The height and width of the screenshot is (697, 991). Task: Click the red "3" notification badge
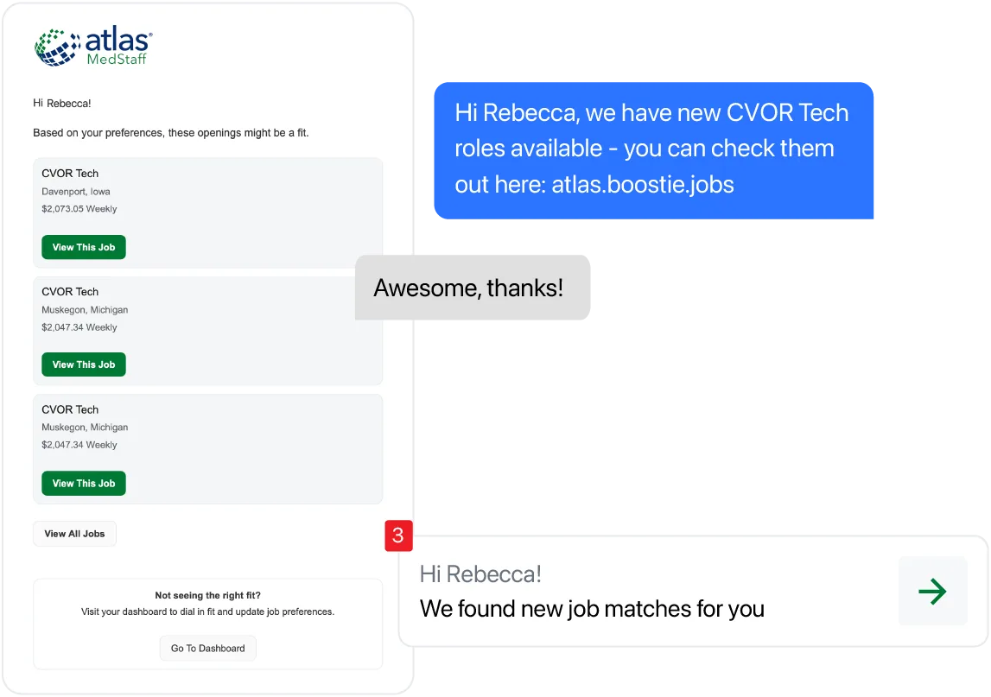click(398, 535)
